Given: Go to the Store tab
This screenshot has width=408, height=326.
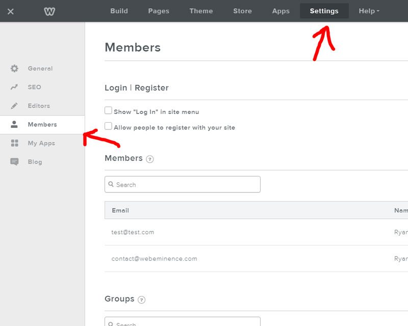Looking at the screenshot, I should [242, 11].
